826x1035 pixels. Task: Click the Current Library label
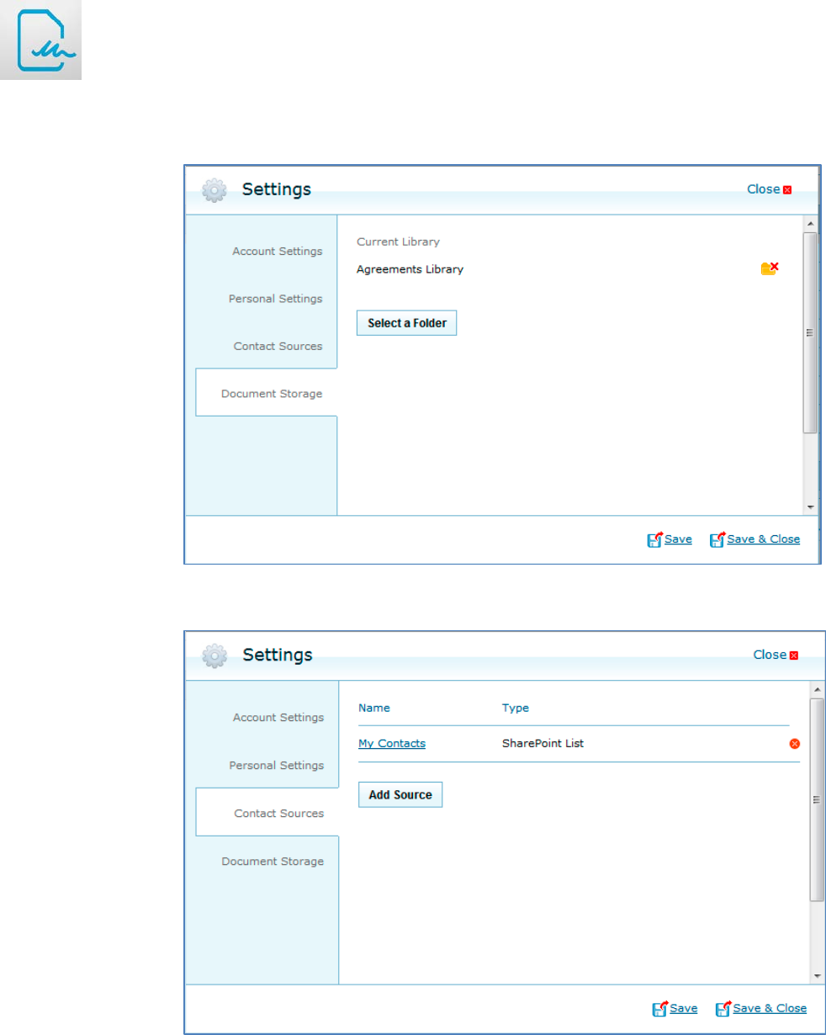[x=398, y=242]
